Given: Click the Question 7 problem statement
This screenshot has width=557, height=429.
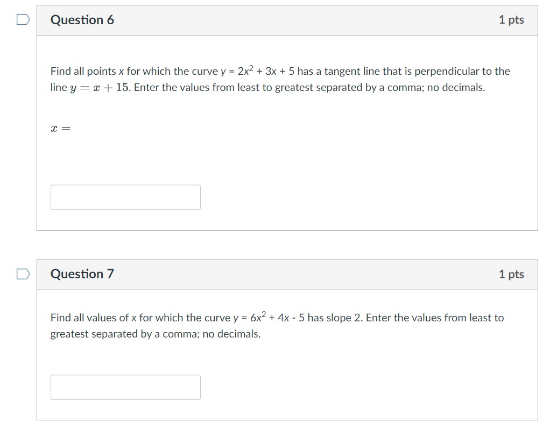Looking at the screenshot, I should [x=276, y=325].
